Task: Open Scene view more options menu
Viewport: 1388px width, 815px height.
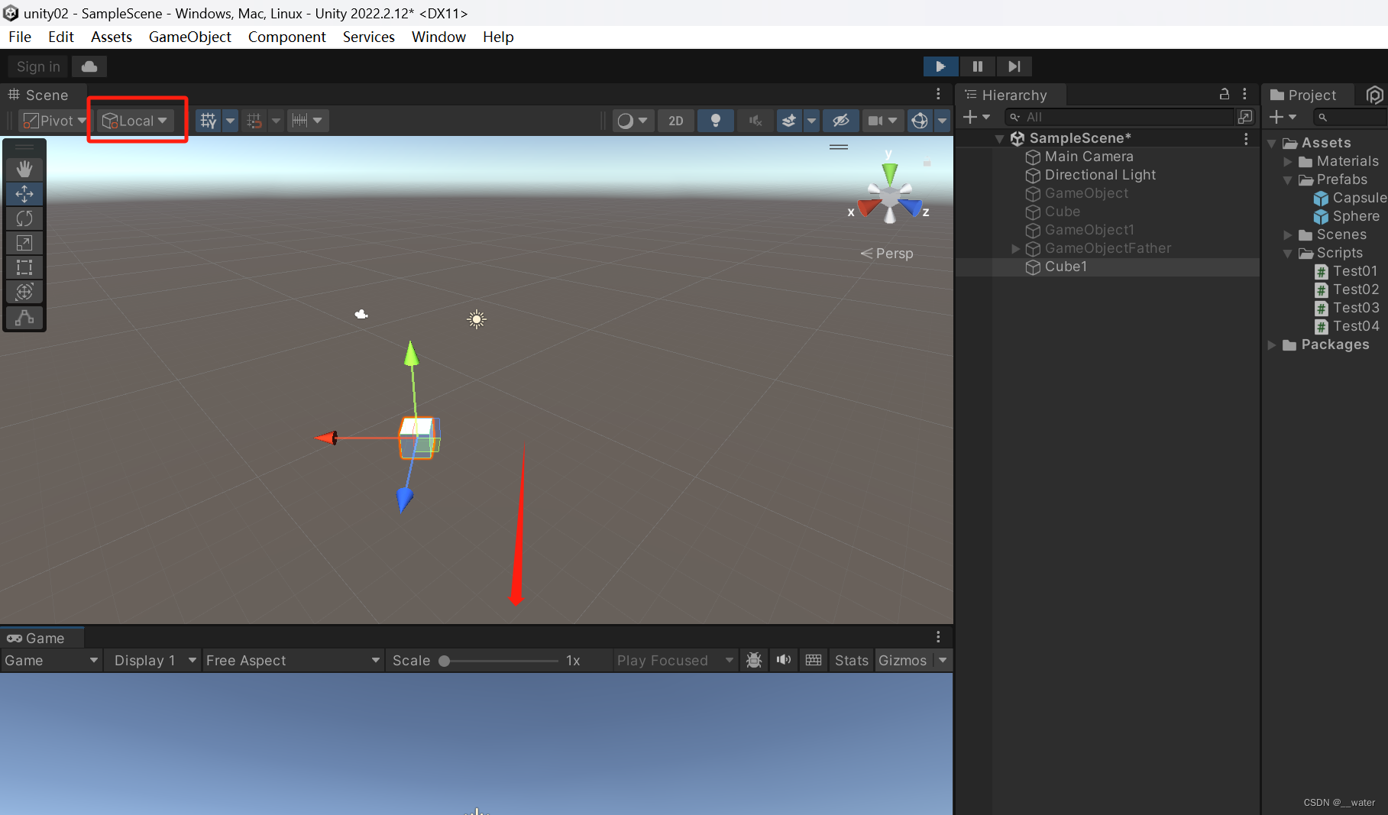Action: tap(938, 94)
